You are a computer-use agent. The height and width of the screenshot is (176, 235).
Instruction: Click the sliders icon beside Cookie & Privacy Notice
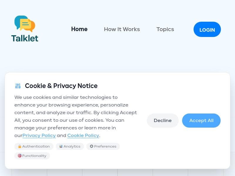(18, 86)
